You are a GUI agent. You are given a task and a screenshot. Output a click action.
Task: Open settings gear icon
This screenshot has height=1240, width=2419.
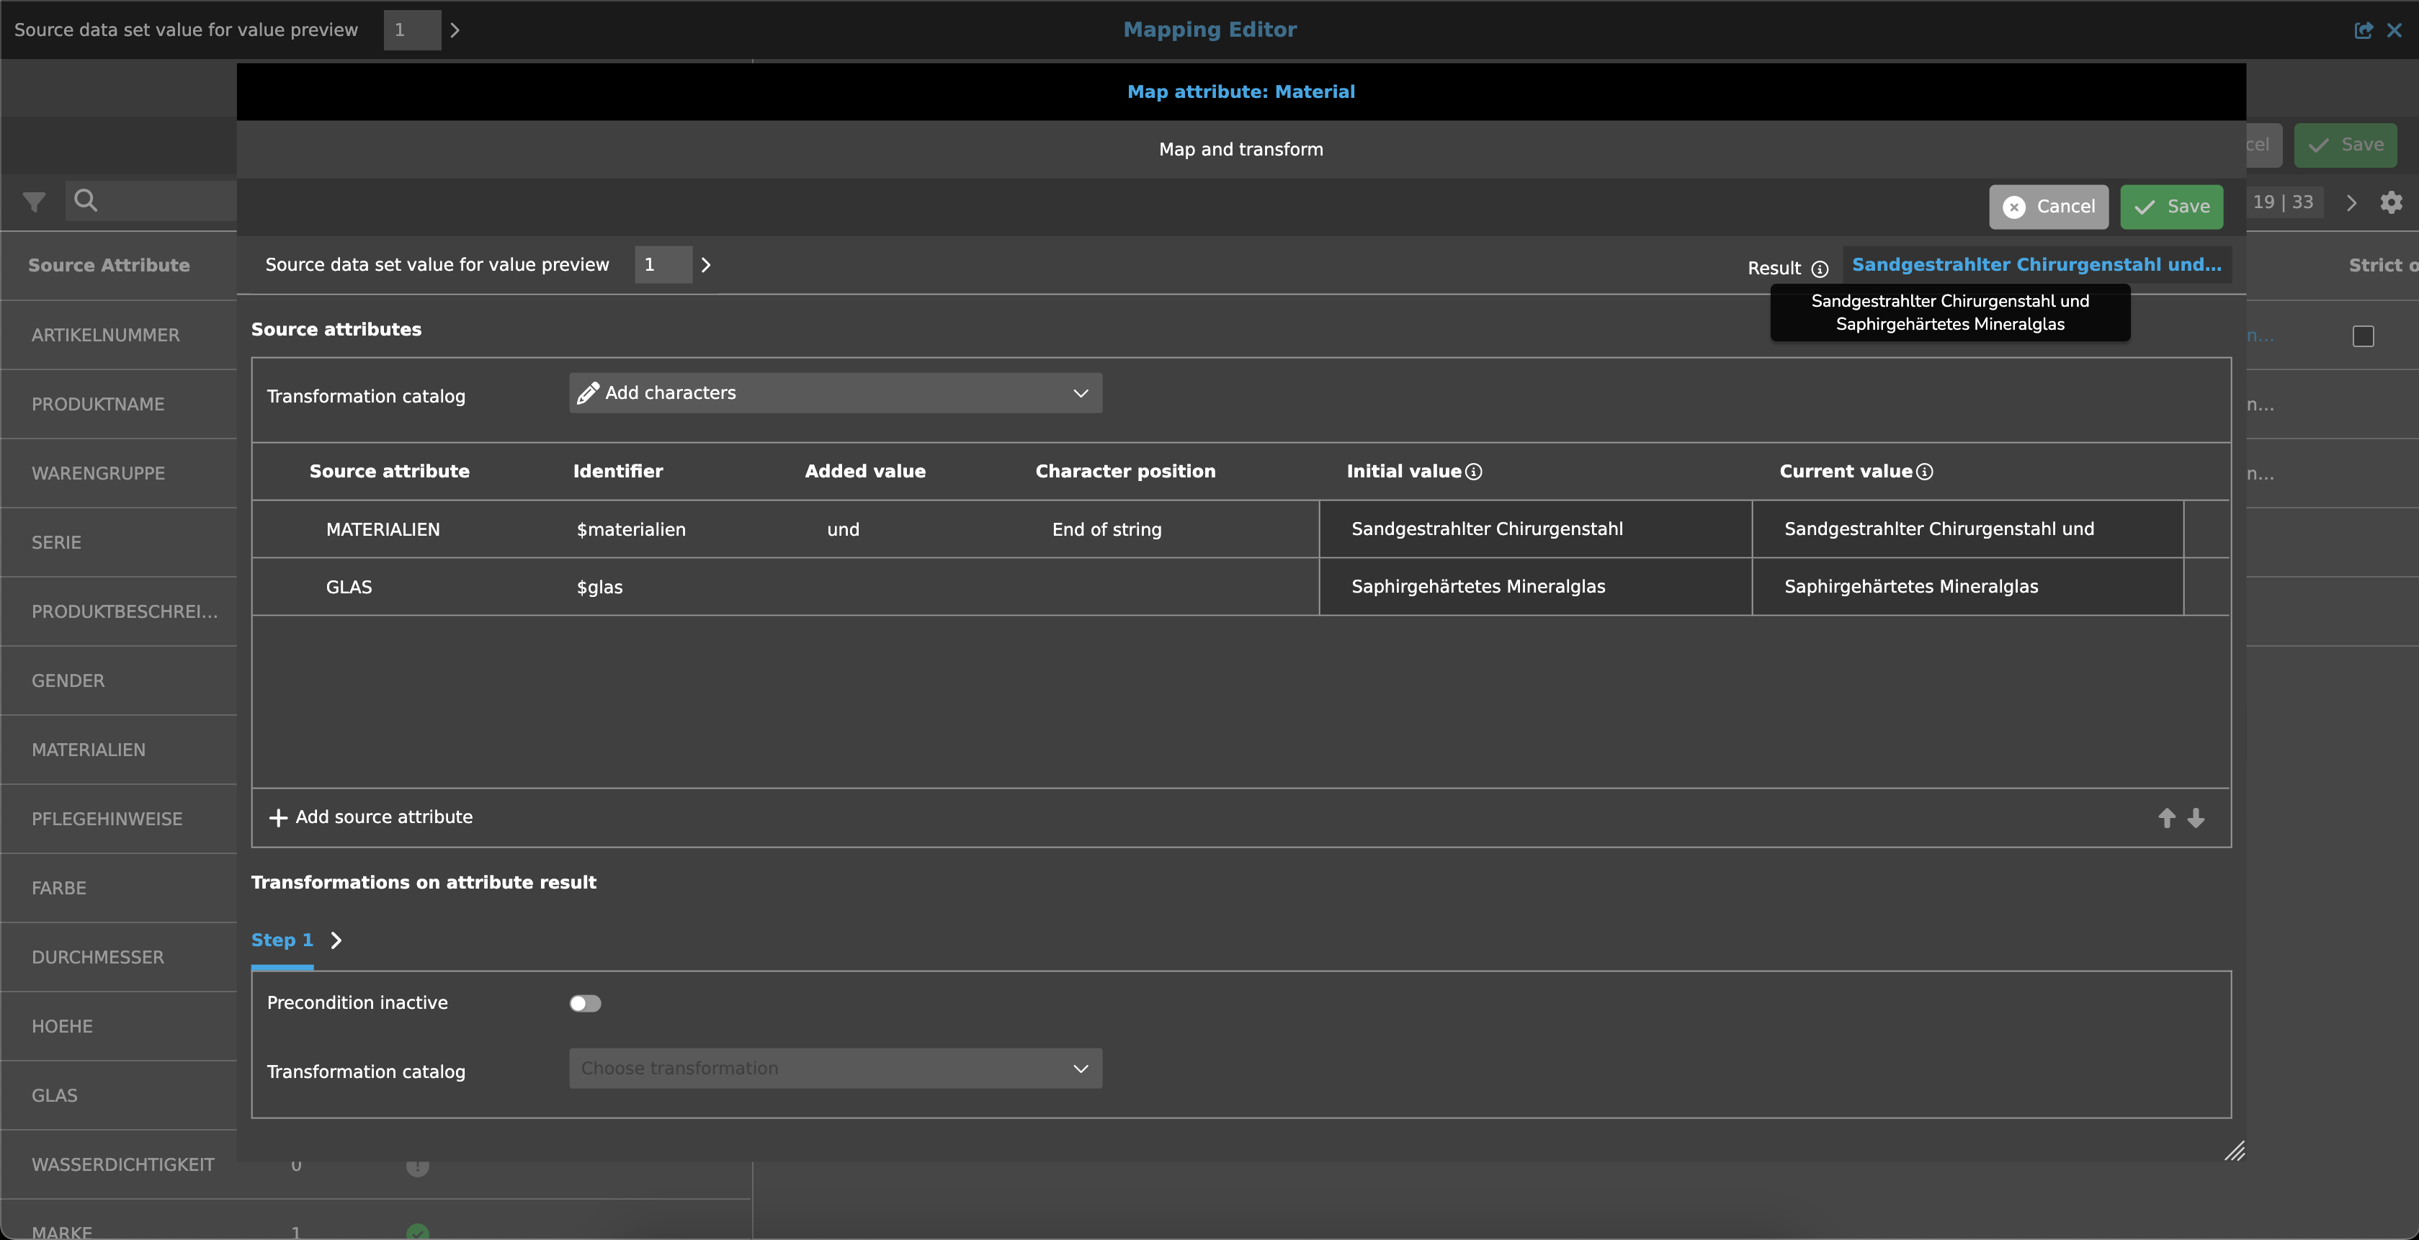point(2391,202)
